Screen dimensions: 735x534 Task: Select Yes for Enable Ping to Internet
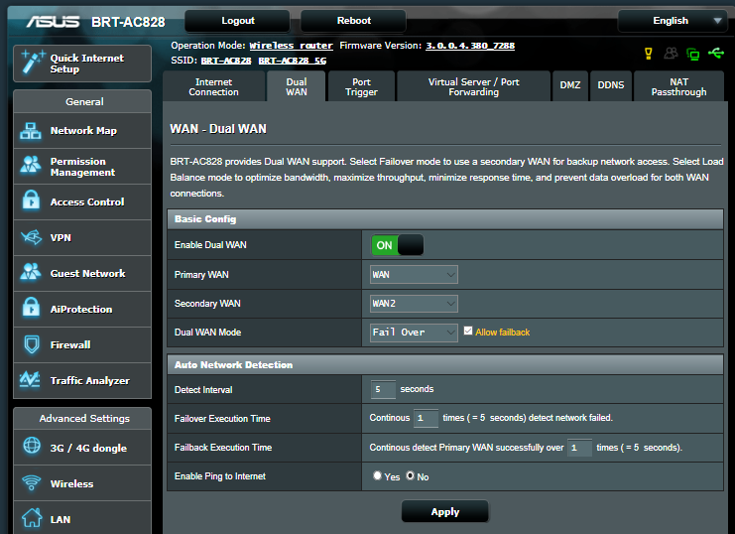pyautogui.click(x=378, y=476)
